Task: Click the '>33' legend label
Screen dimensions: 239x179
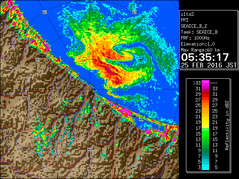Action: [x=197, y=83]
